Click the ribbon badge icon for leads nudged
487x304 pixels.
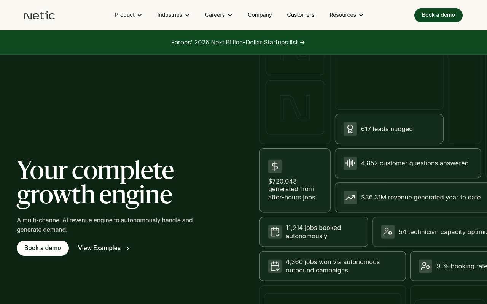point(350,129)
